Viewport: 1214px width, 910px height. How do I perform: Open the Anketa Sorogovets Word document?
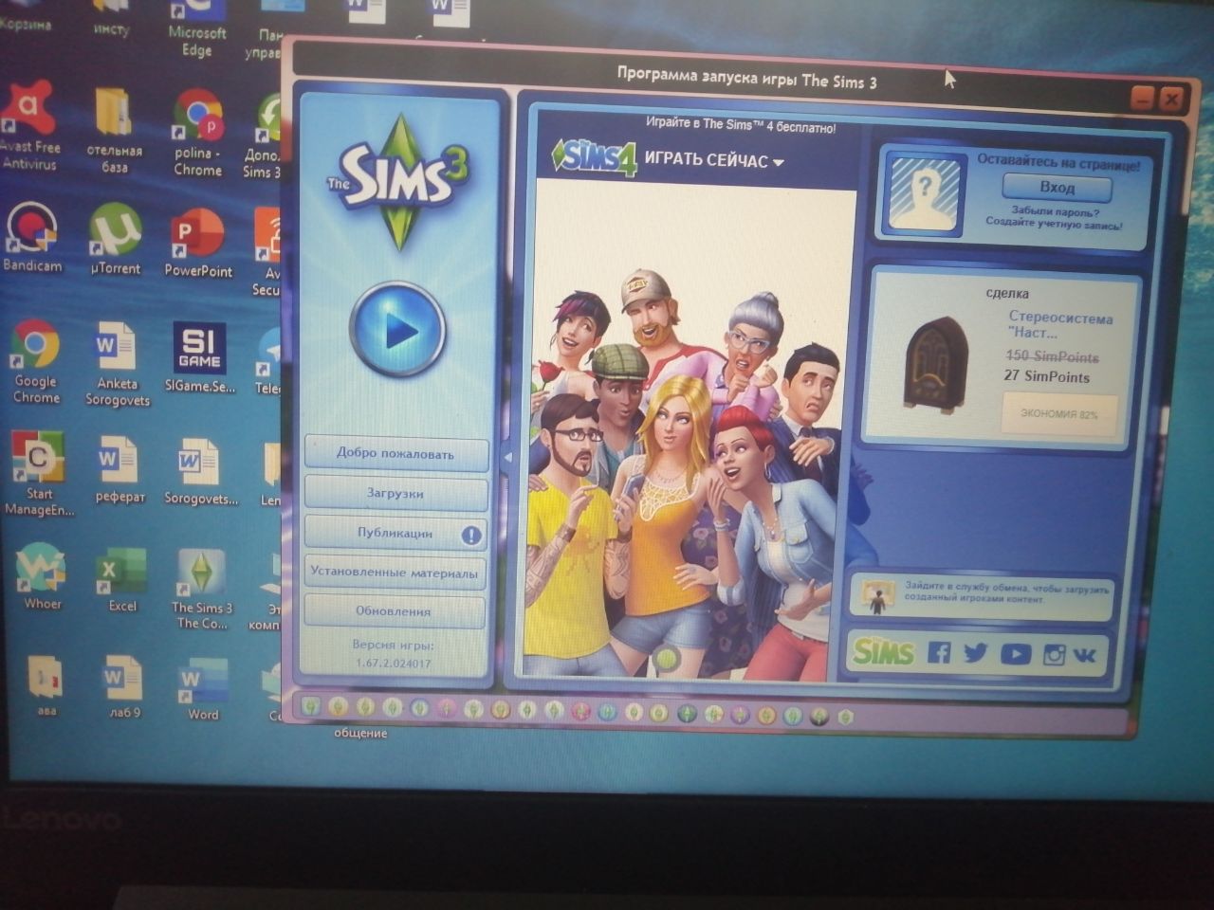(117, 364)
